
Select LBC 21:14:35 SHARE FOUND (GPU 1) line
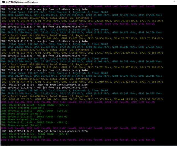tap(35, 134)
